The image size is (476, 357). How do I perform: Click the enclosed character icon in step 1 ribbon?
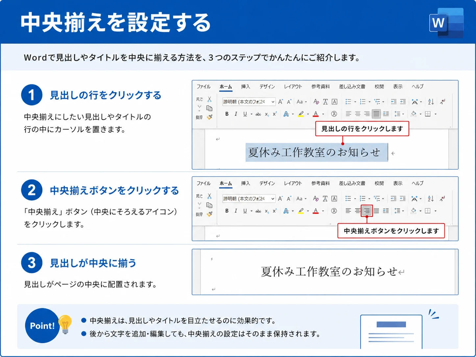pyautogui.click(x=334, y=114)
